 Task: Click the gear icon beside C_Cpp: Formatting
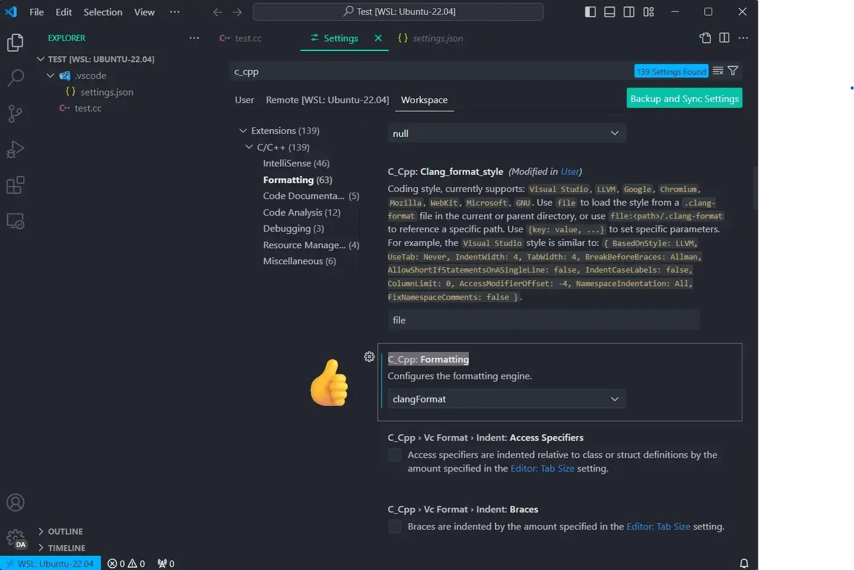coord(369,357)
